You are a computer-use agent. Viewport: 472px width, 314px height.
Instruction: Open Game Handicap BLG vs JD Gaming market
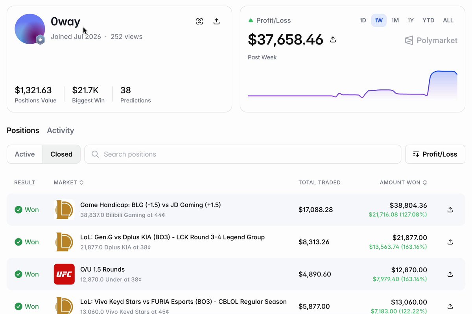(151, 205)
